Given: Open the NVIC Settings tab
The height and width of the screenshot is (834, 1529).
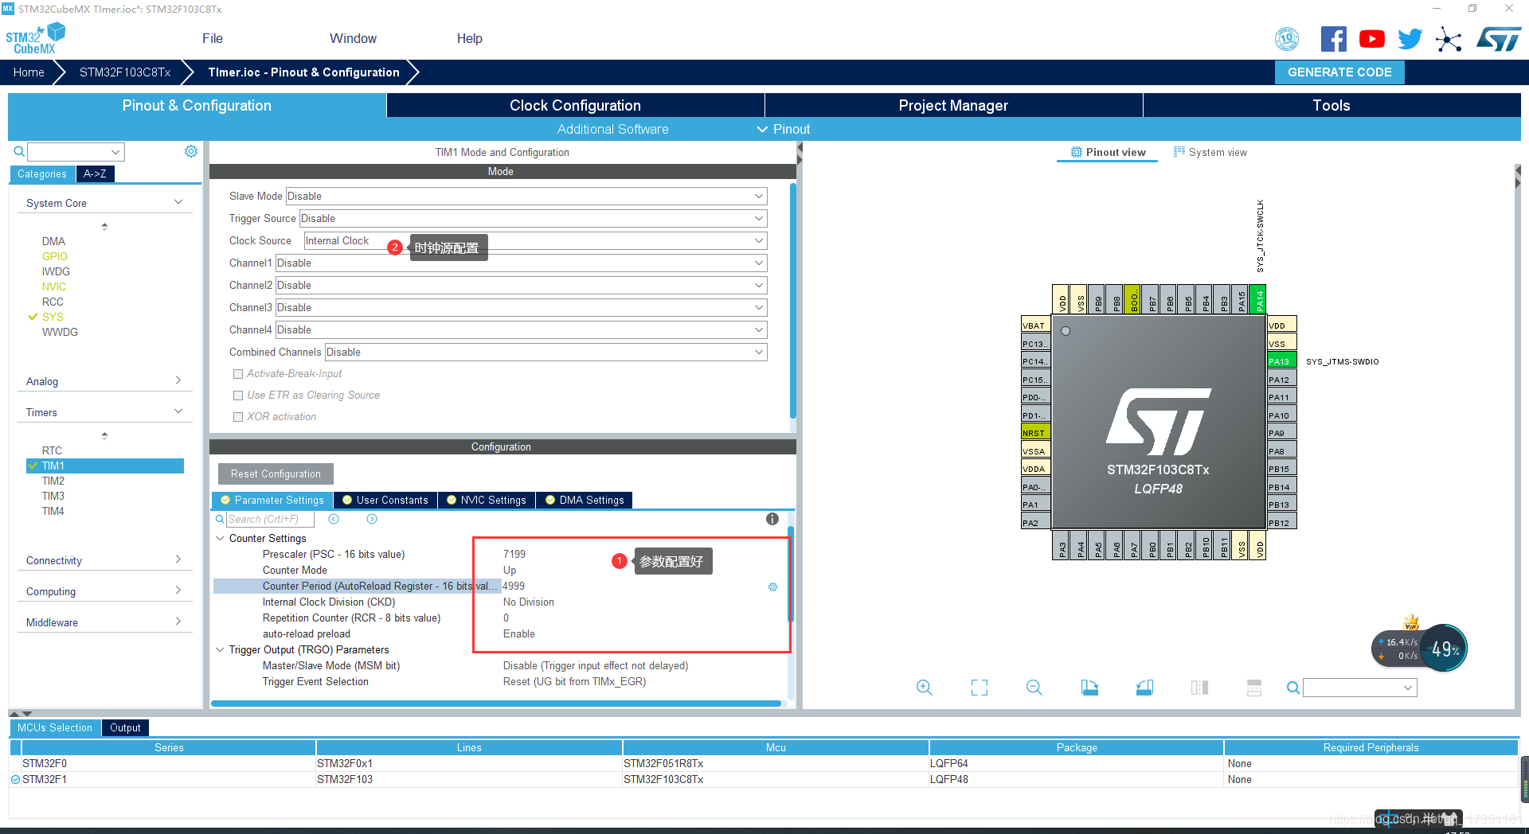Looking at the screenshot, I should click(486, 500).
